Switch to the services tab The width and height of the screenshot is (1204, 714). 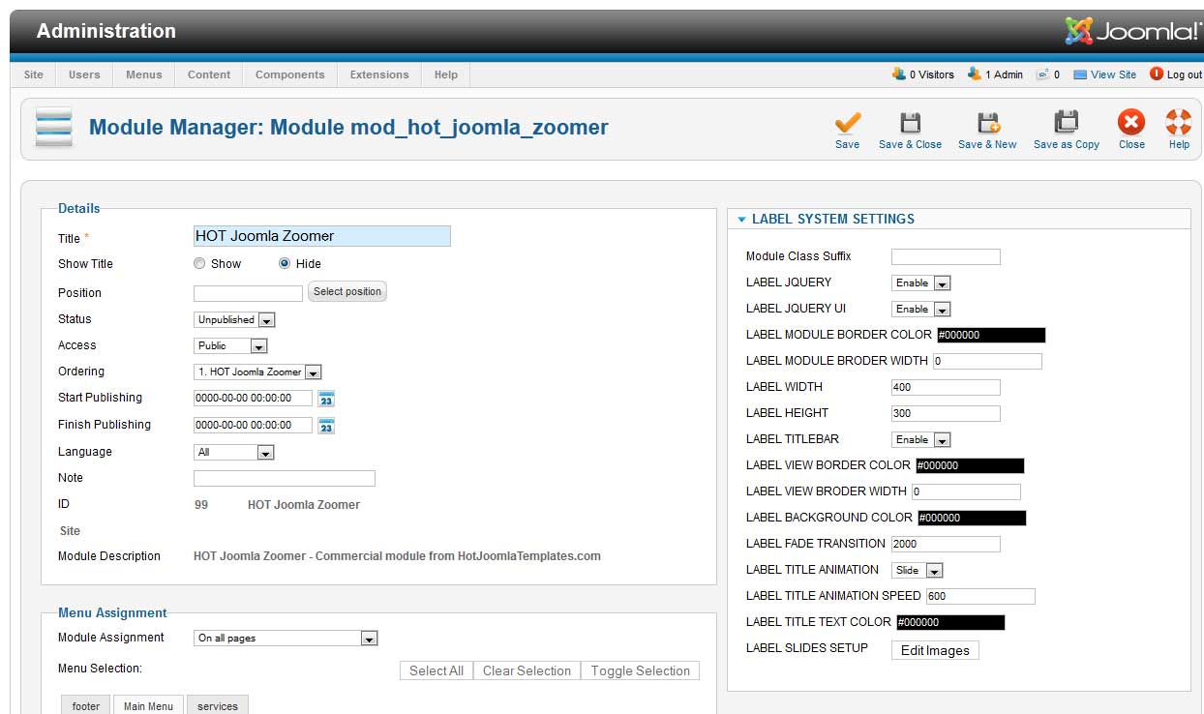coord(218,705)
